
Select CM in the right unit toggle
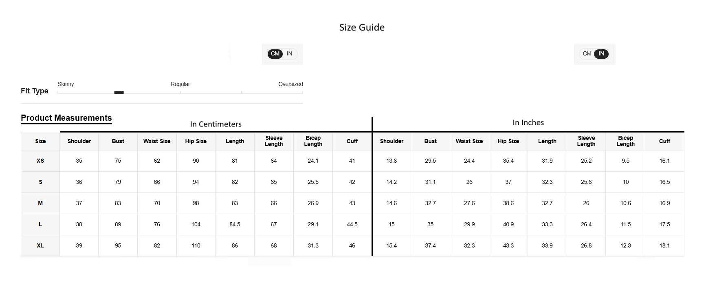[587, 54]
